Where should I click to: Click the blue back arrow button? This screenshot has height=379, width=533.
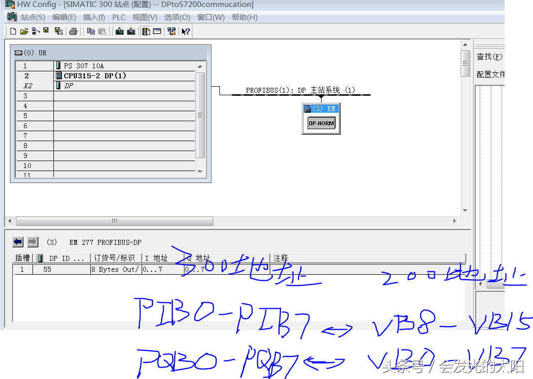pyautogui.click(x=18, y=242)
